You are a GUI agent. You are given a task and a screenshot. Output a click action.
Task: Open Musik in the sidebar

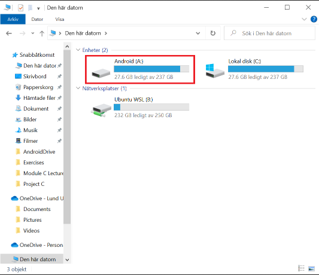click(x=26, y=130)
